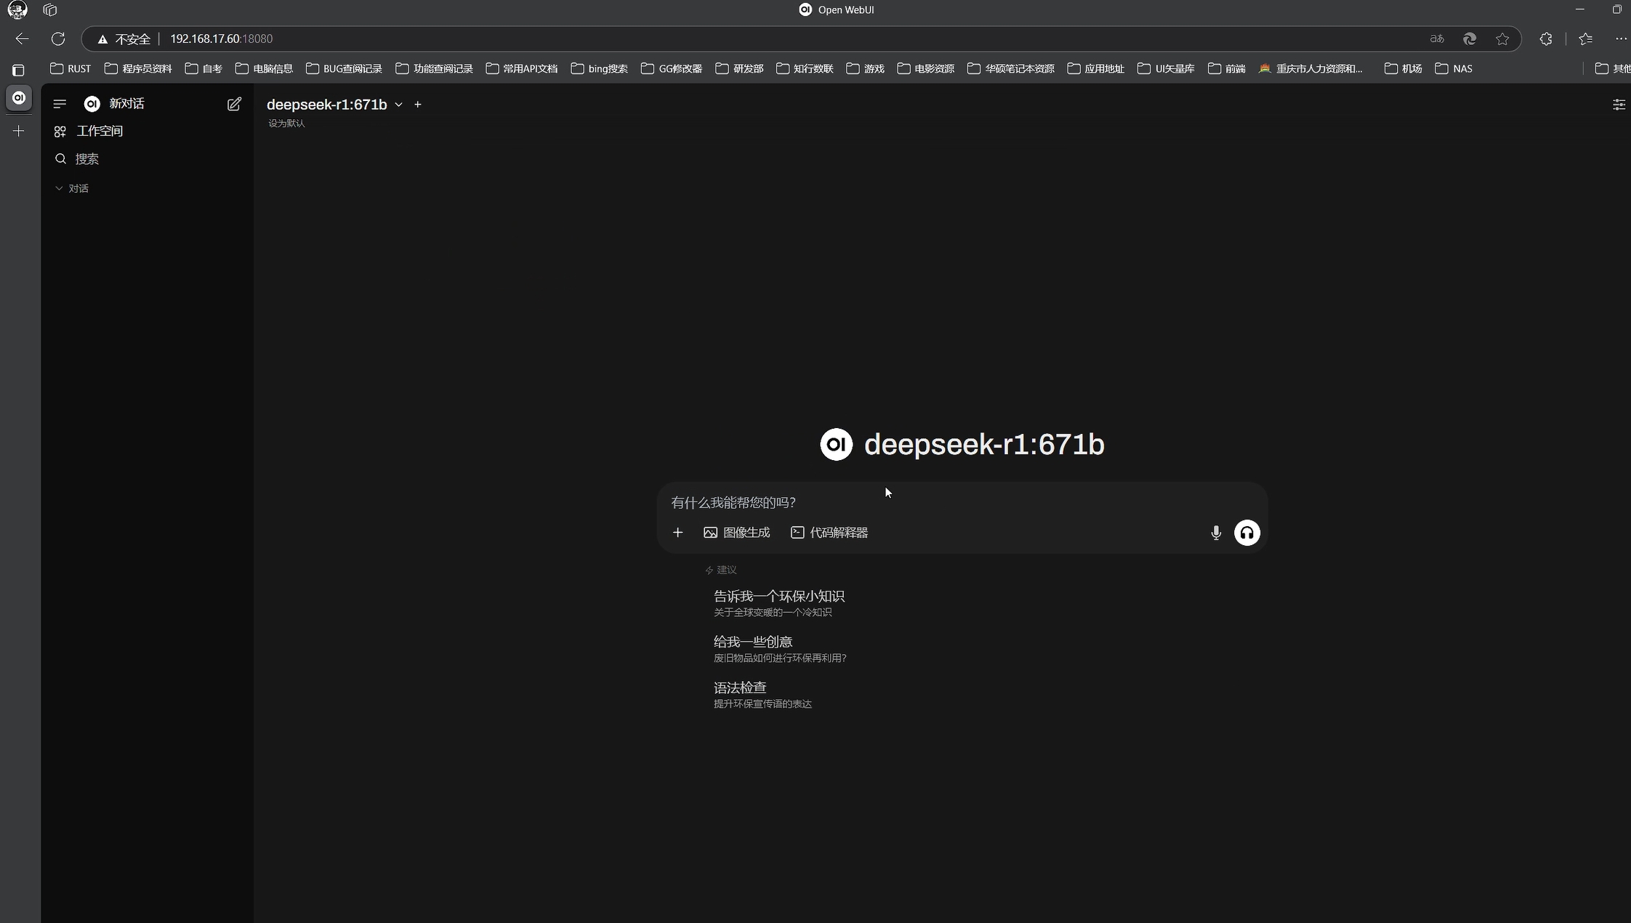Click the browser profile avatar icon
The height and width of the screenshot is (923, 1631).
point(17,10)
